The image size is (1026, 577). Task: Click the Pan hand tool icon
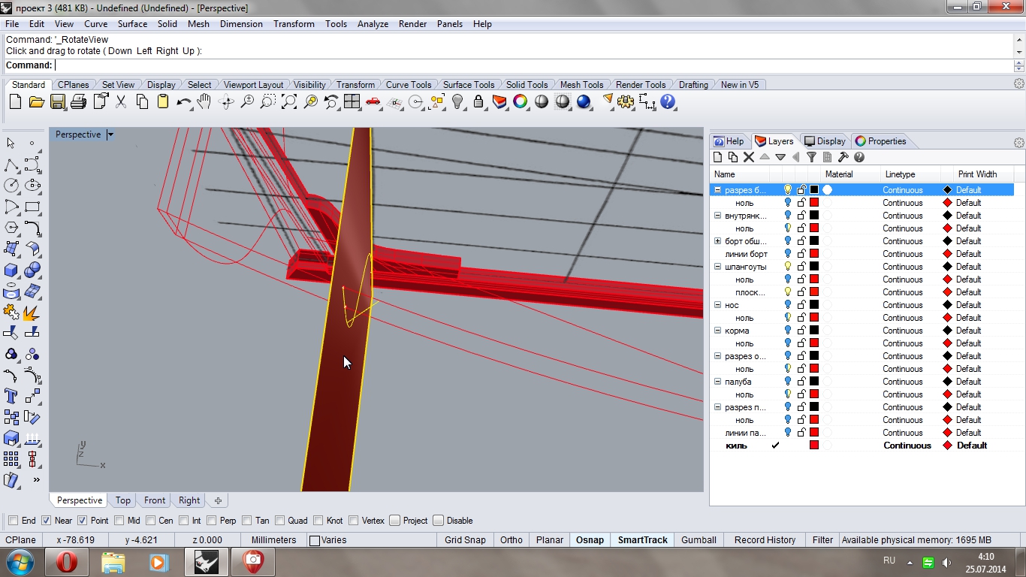(204, 101)
